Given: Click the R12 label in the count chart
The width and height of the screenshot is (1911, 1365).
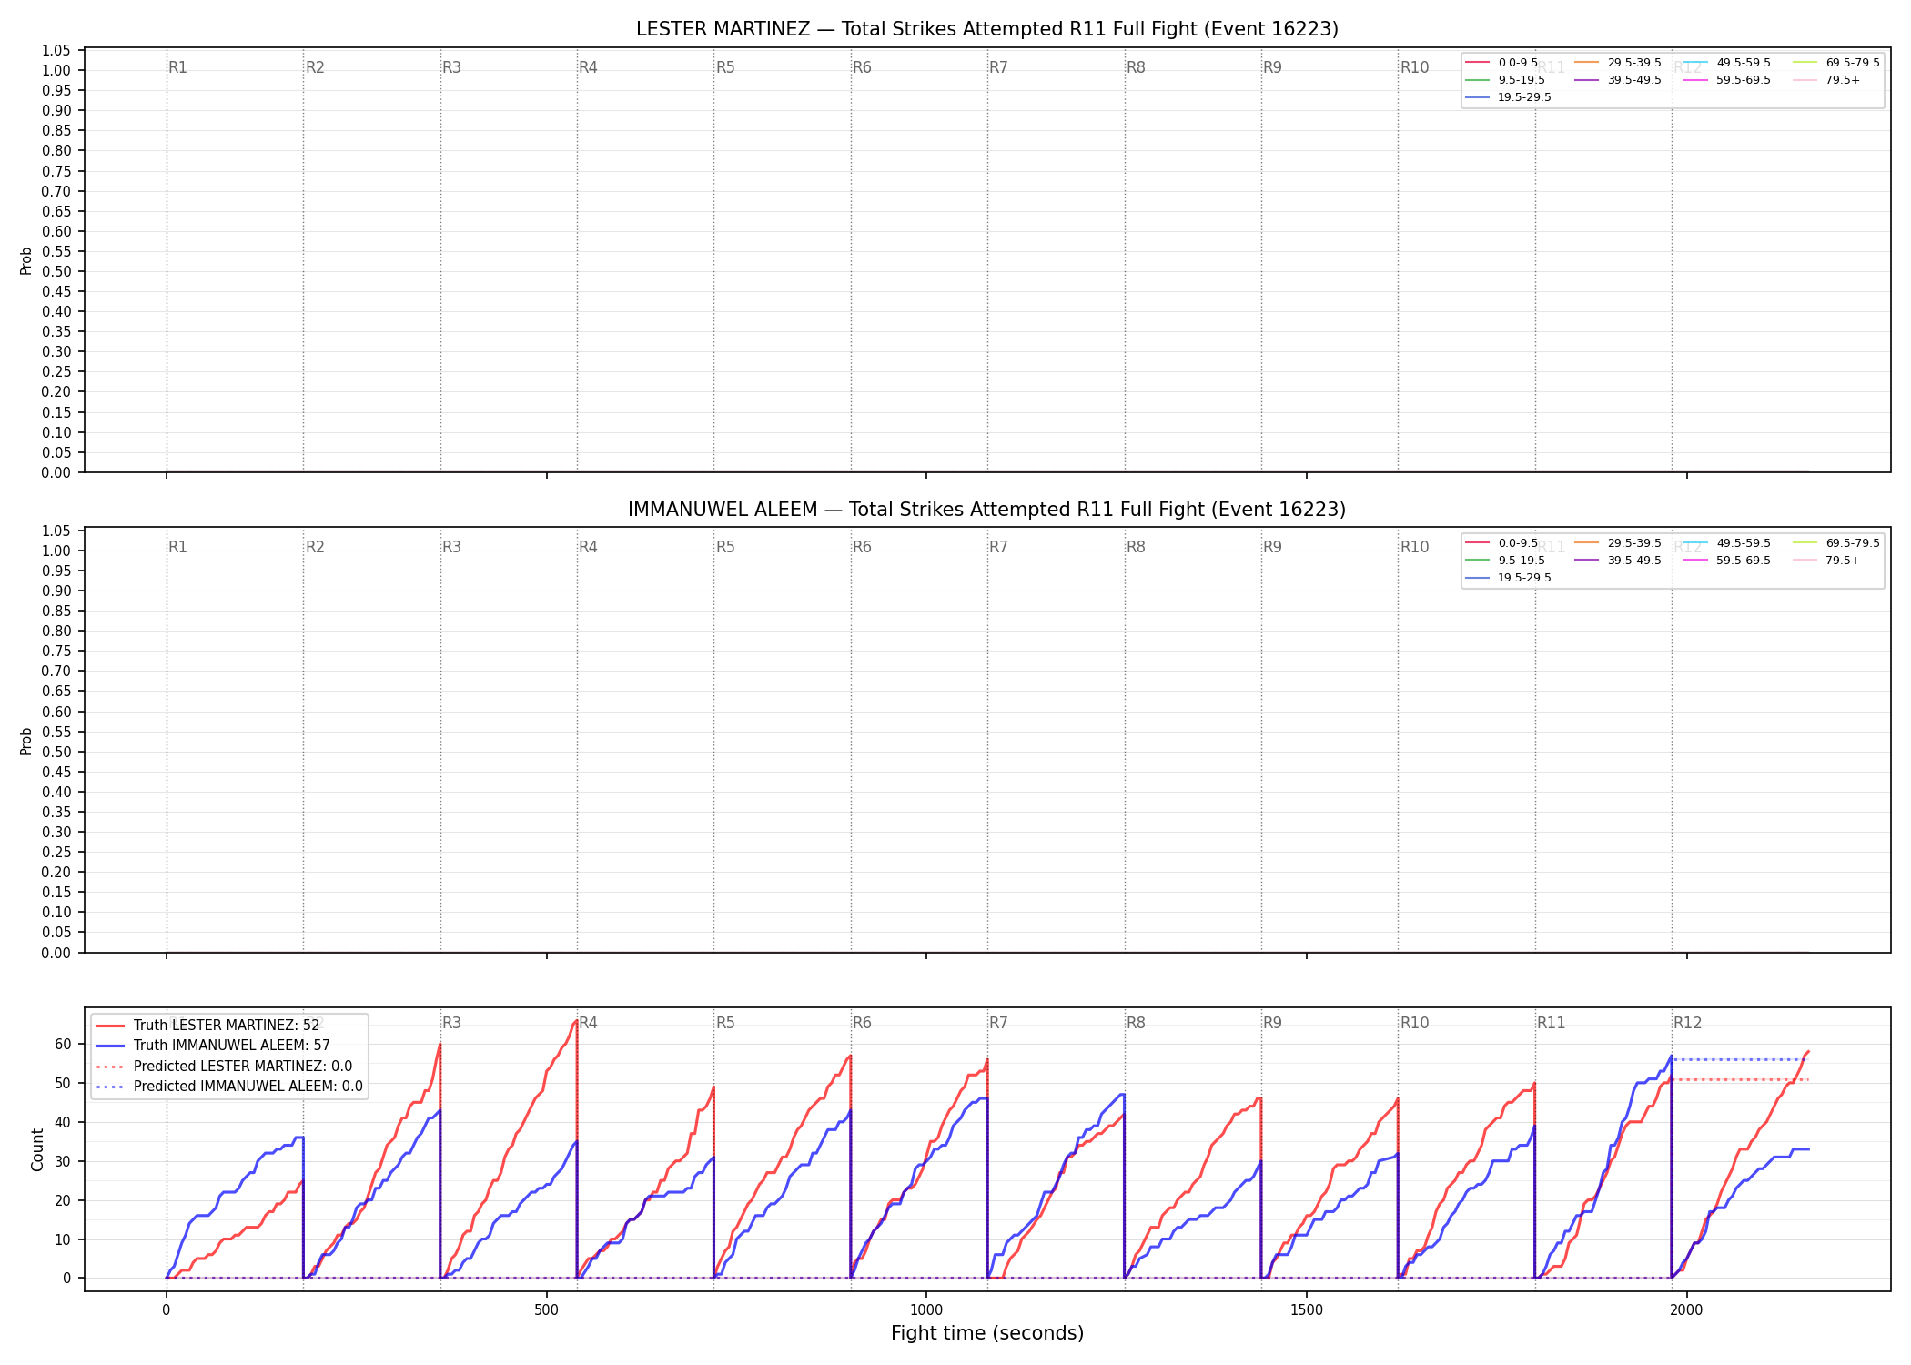Looking at the screenshot, I should click(1687, 1023).
